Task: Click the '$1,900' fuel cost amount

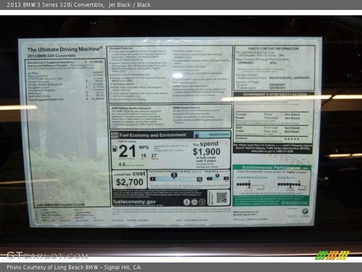Action: point(207,152)
